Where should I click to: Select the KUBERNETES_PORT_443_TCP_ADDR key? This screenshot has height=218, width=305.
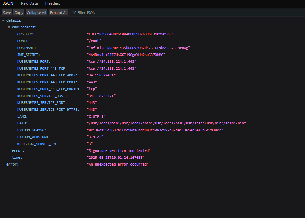point(47,75)
